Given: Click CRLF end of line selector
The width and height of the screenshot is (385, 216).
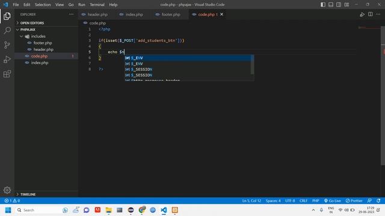Looking at the screenshot, I should (x=303, y=200).
